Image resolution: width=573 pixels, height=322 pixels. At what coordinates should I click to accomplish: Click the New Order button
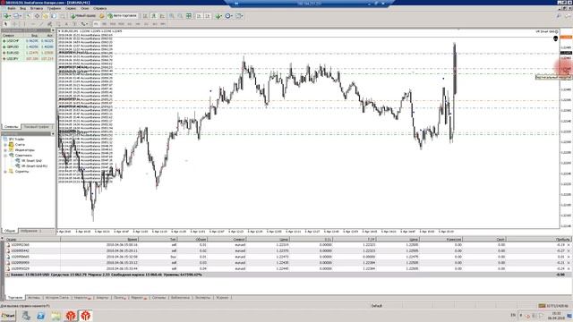pyautogui.click(x=83, y=16)
